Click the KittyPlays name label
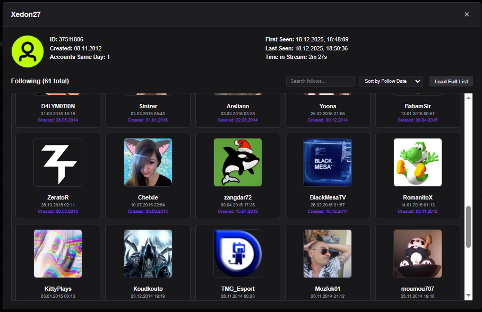Screen dimensions: 482x312 tap(58, 289)
